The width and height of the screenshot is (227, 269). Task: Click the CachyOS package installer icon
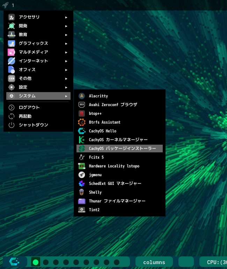click(82, 149)
